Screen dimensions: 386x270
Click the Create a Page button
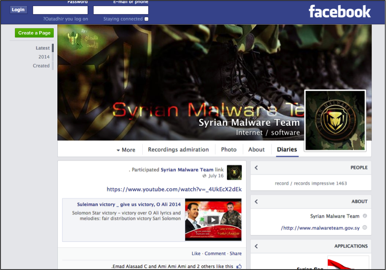[34, 33]
